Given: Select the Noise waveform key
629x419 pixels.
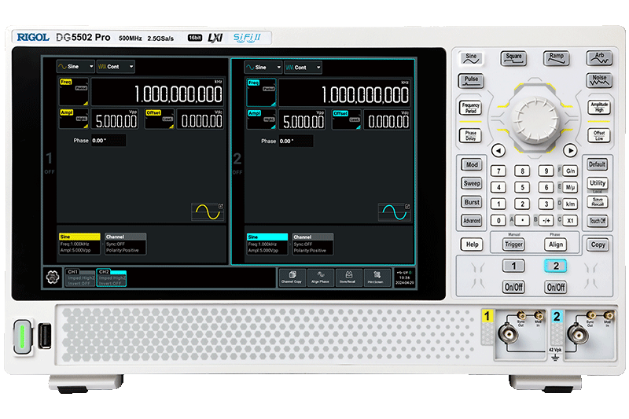Looking at the screenshot, I should click(x=599, y=81).
